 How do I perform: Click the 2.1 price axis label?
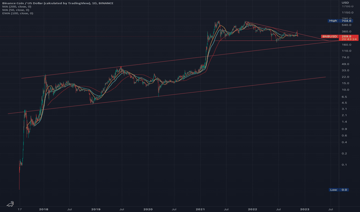click(x=345, y=115)
